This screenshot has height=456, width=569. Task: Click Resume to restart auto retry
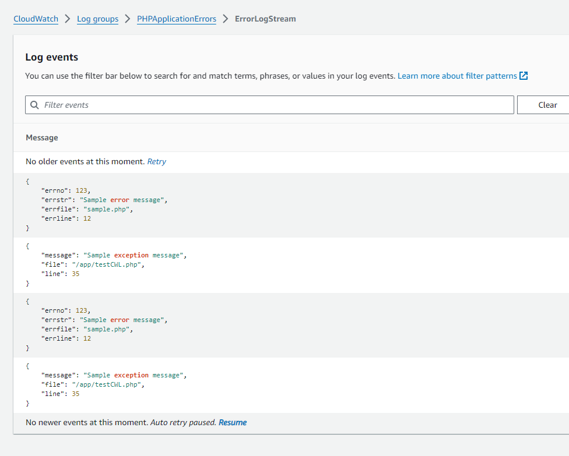point(233,422)
